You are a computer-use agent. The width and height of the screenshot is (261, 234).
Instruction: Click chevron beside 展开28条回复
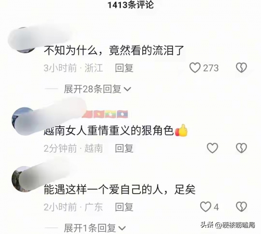(127, 89)
